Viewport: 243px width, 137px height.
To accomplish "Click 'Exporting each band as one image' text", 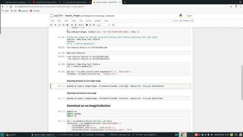I will click(82, 93).
